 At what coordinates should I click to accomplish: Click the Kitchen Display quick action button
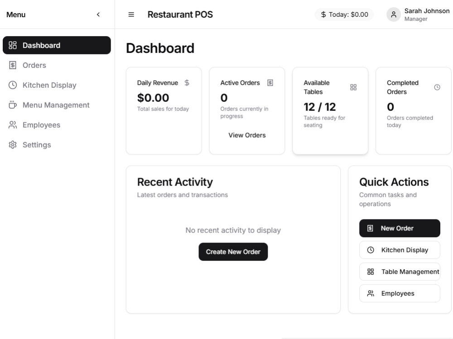[400, 250]
